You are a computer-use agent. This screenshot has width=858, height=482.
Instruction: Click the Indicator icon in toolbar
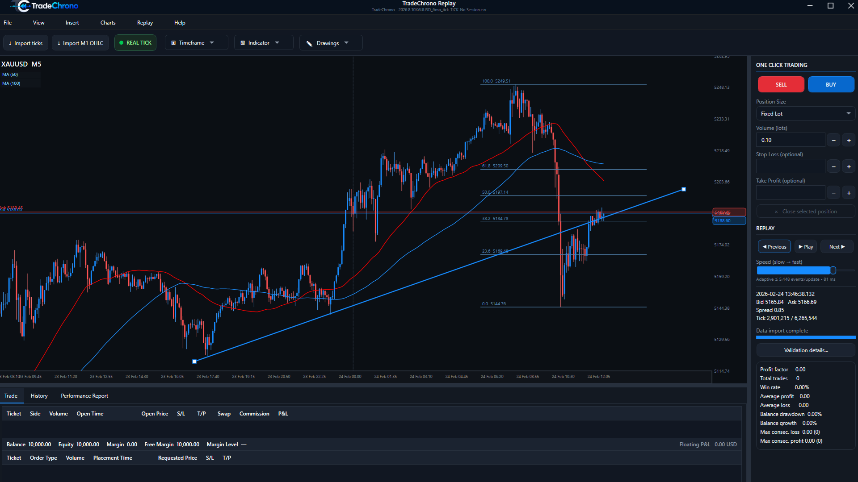[243, 43]
